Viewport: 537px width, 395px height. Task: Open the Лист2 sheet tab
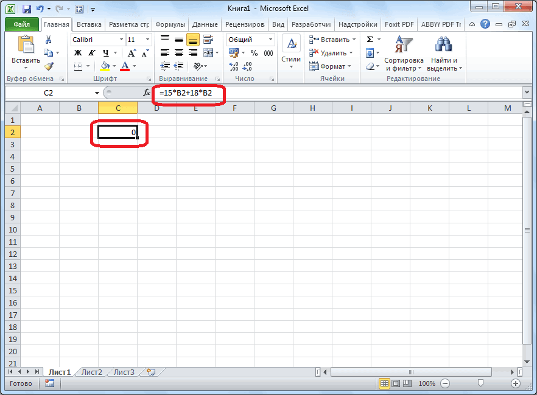point(92,372)
